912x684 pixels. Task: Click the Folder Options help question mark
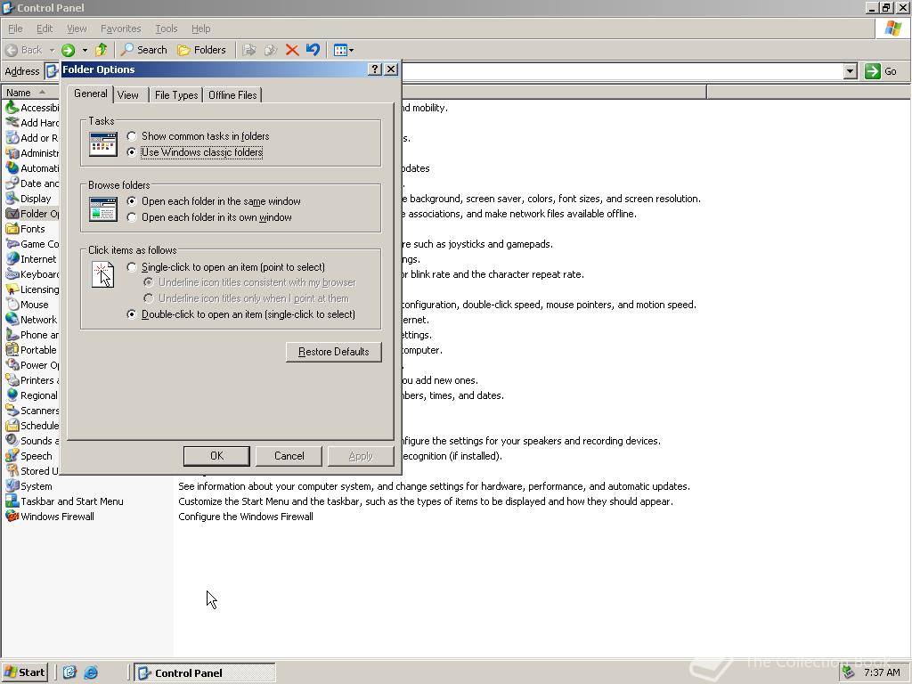(375, 69)
